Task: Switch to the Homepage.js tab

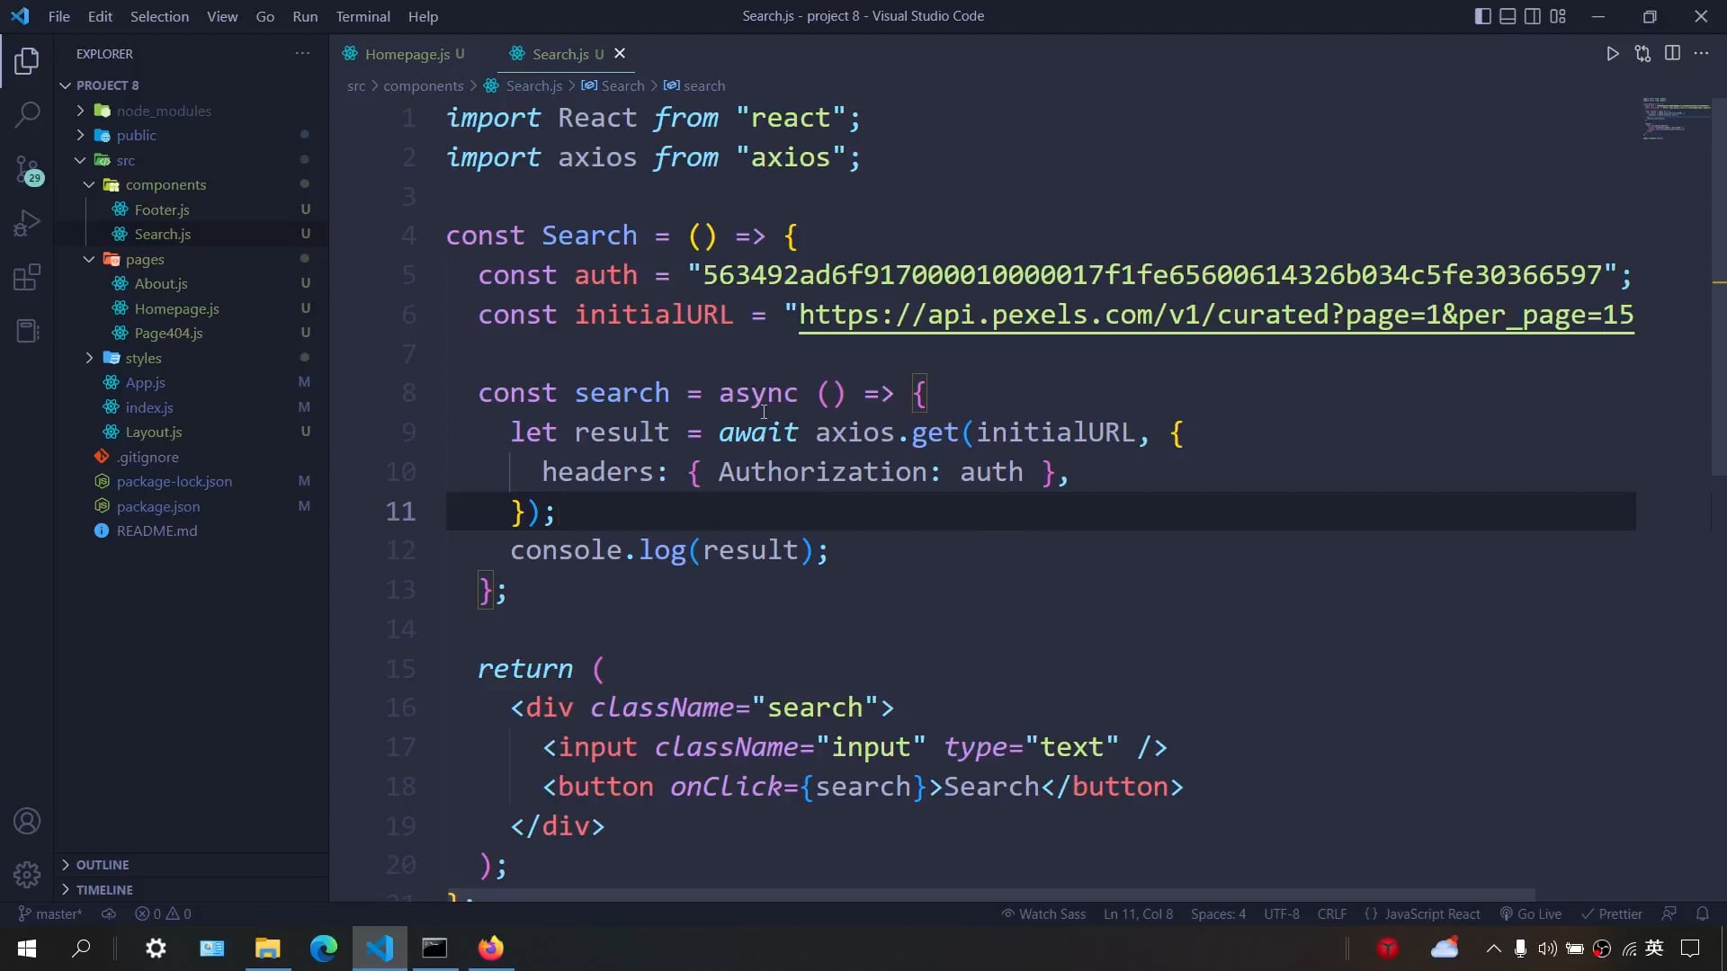Action: tap(407, 54)
